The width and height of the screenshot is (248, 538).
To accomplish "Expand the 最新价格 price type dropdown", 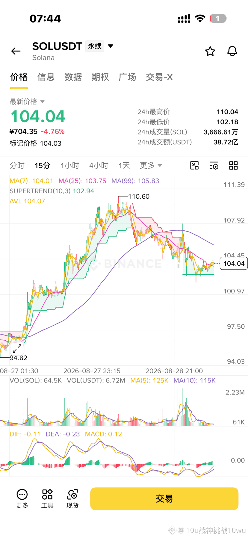I will pos(43,102).
